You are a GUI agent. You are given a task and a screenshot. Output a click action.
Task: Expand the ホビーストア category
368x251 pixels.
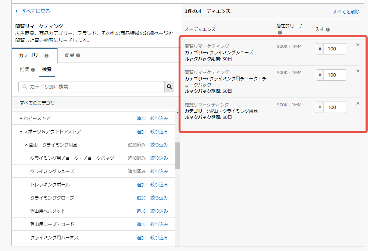point(21,119)
